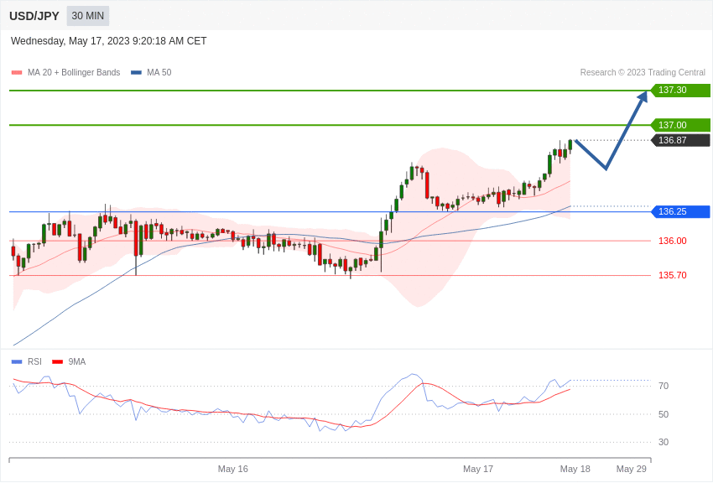Viewport: 713px width, 483px height.
Task: Click the RSI 50 level label
Action: click(664, 414)
